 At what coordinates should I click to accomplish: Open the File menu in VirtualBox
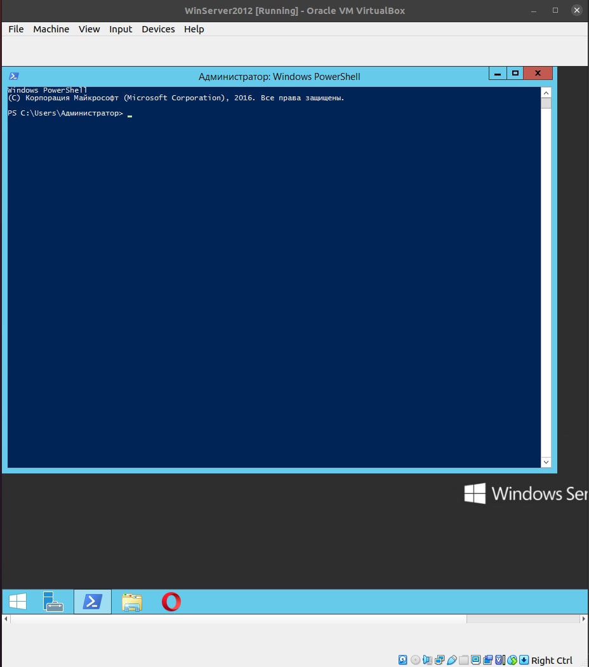point(16,29)
